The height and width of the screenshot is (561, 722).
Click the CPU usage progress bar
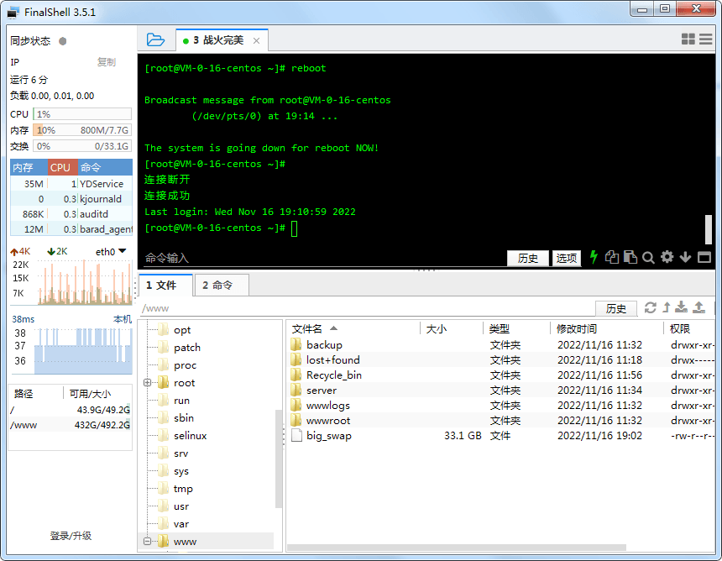pos(82,113)
